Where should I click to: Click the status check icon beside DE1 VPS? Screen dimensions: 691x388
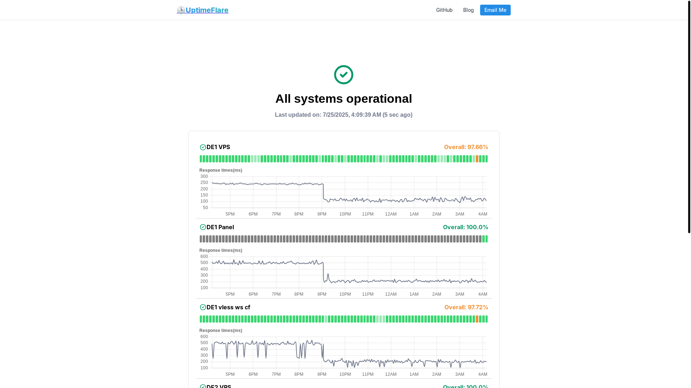click(x=203, y=147)
